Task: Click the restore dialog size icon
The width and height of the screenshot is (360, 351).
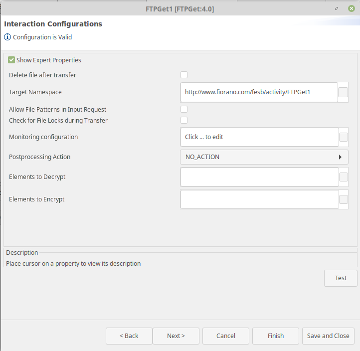Action: pos(337,8)
